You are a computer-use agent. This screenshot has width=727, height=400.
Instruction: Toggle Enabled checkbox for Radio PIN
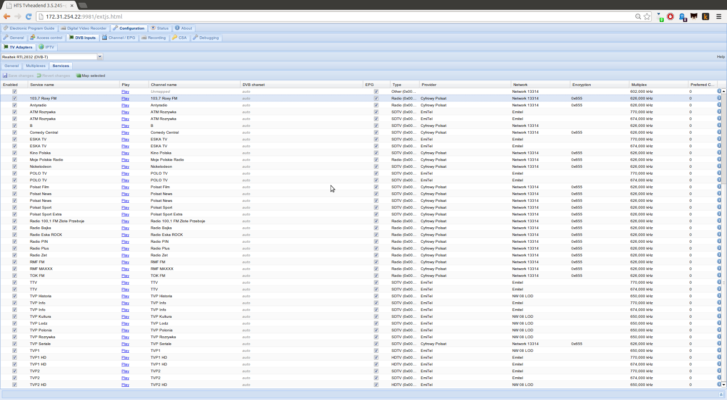click(15, 241)
